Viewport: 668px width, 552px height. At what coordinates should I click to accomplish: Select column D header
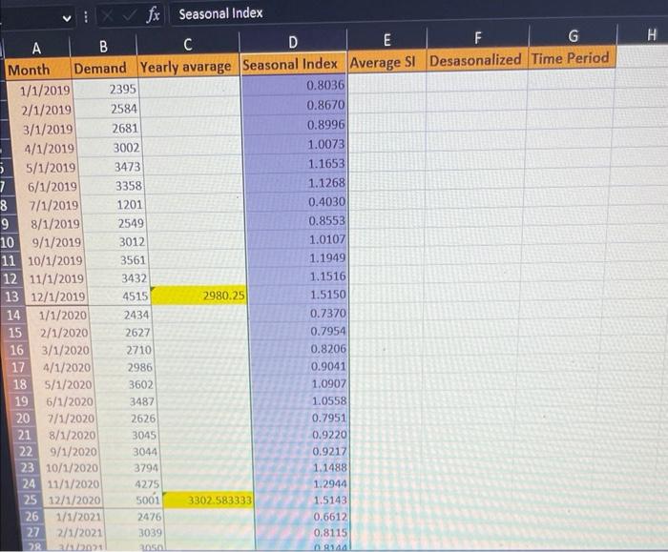point(293,42)
